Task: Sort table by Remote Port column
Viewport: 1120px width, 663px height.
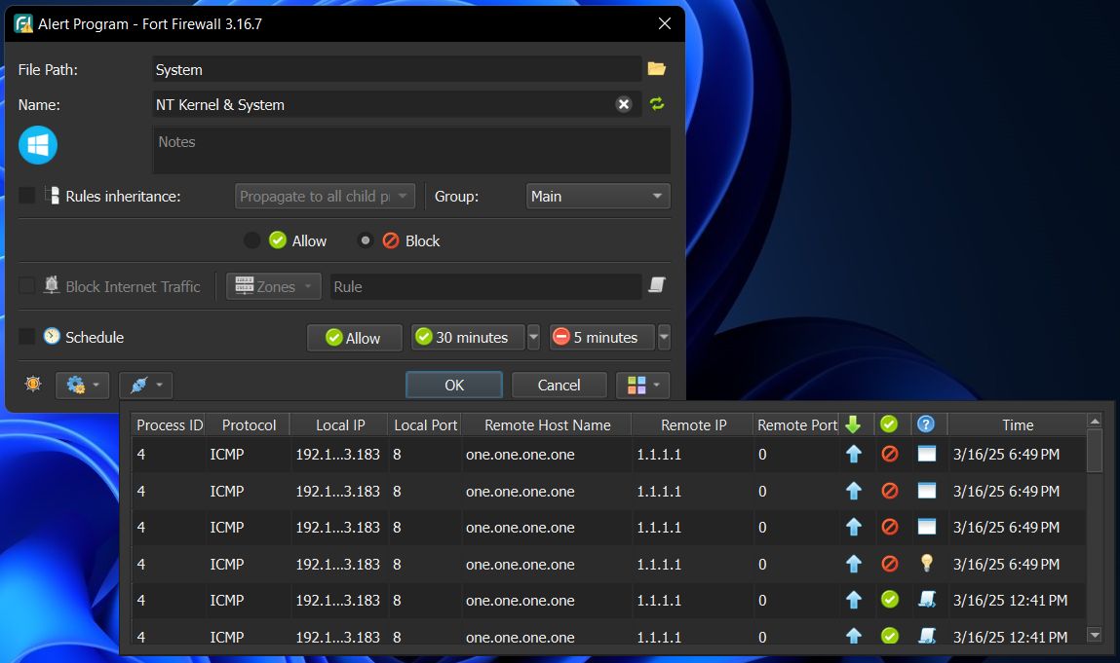Action: click(x=796, y=424)
